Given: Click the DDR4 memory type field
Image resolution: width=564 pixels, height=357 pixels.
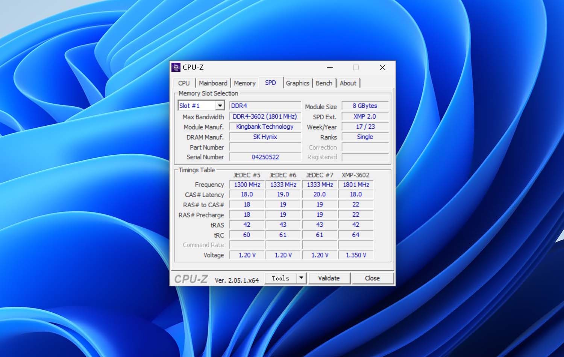Looking at the screenshot, I should coord(265,106).
